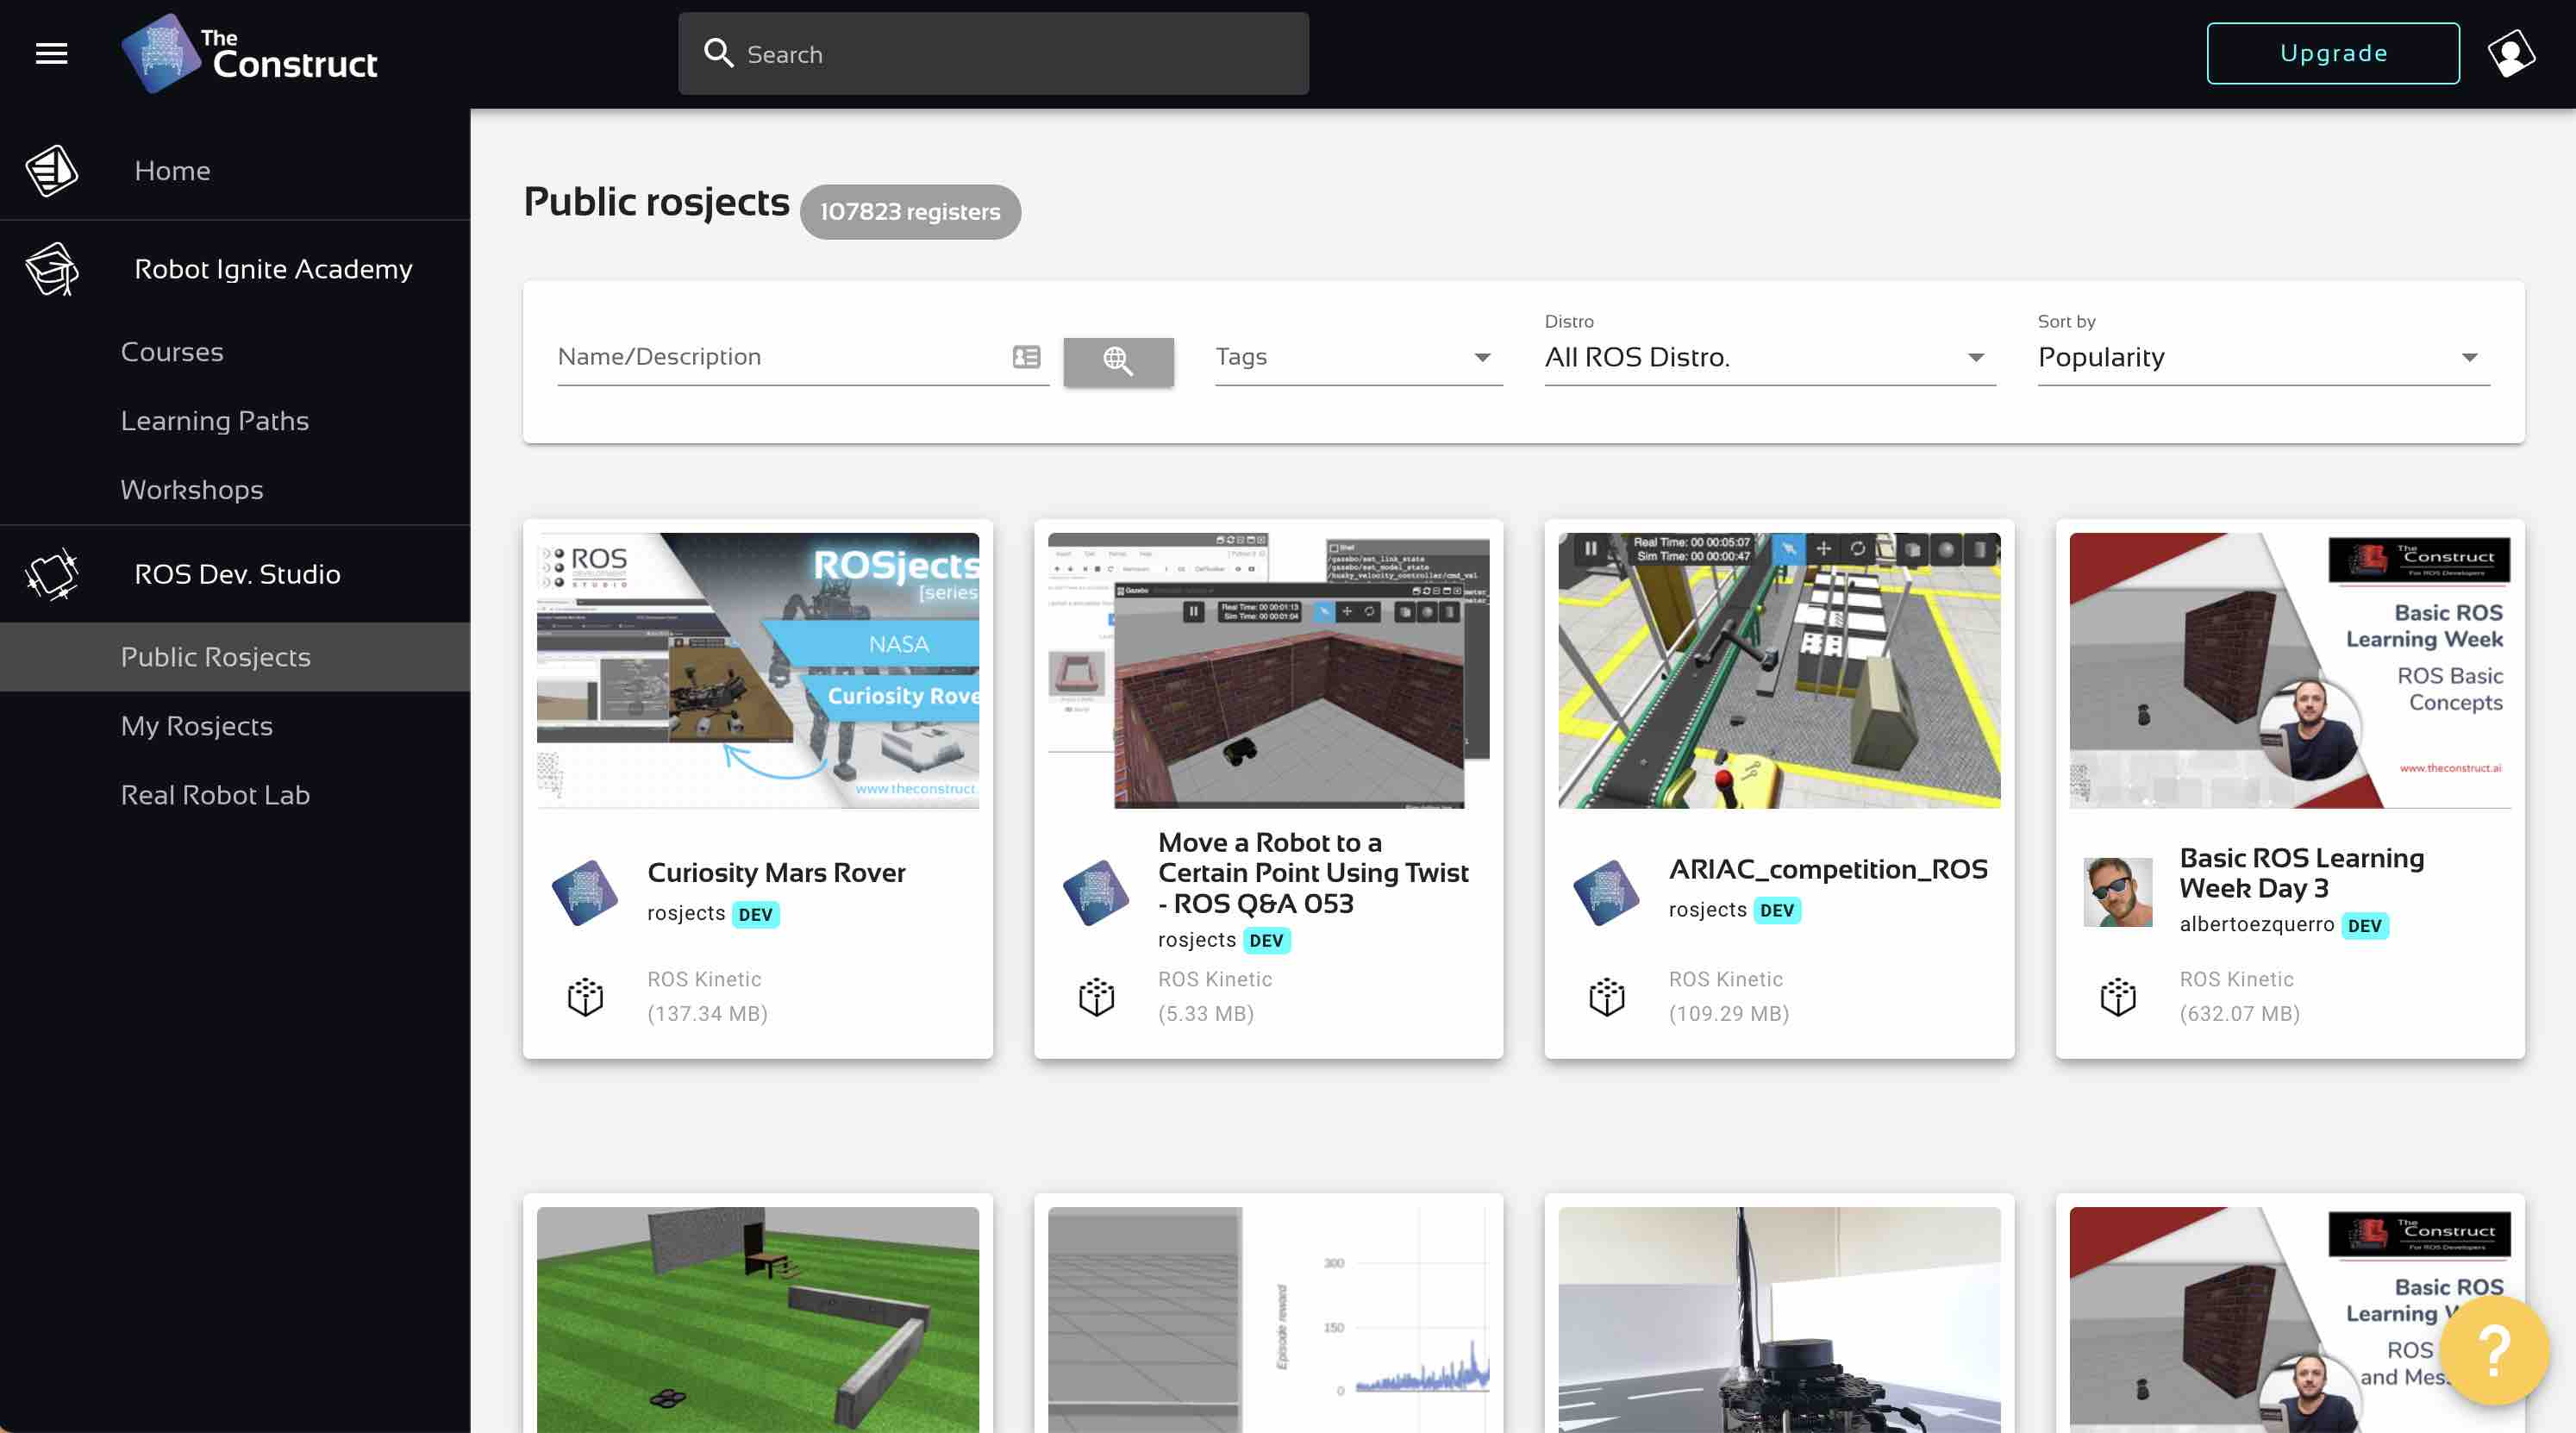
Task: Click the DEV badge on Move a Robot card
Action: point(1266,940)
